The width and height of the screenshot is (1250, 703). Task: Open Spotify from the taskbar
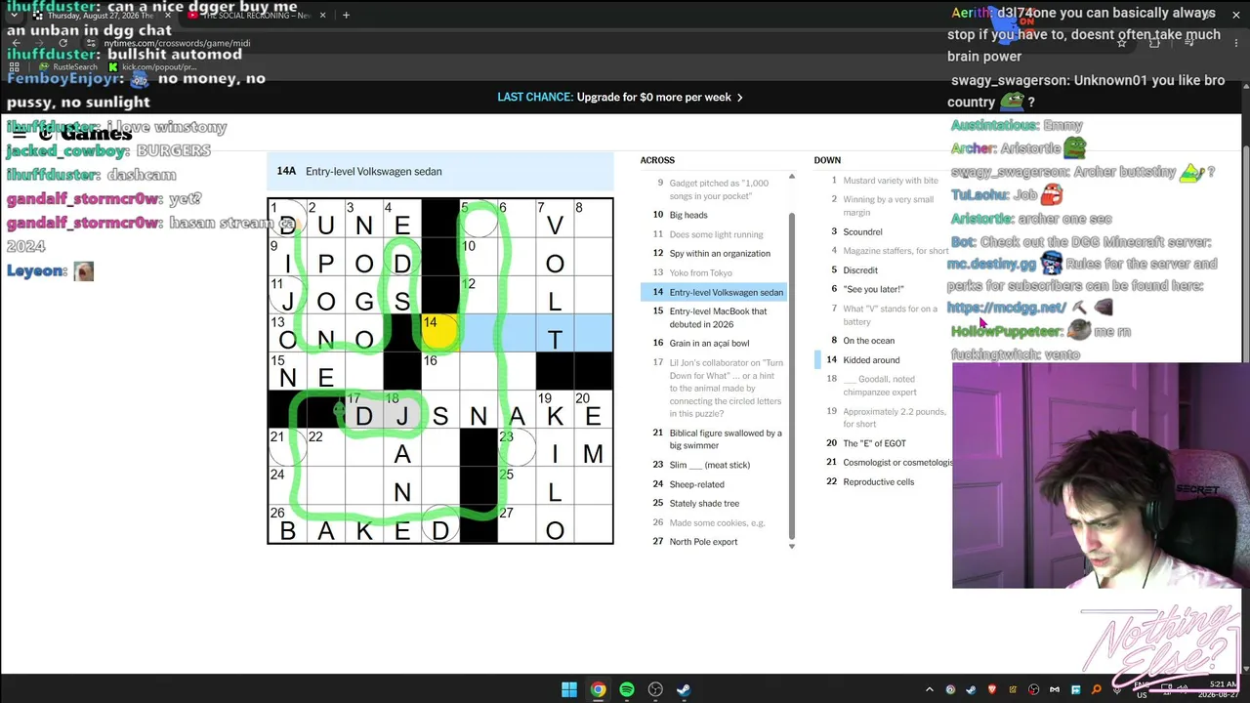[x=627, y=689]
